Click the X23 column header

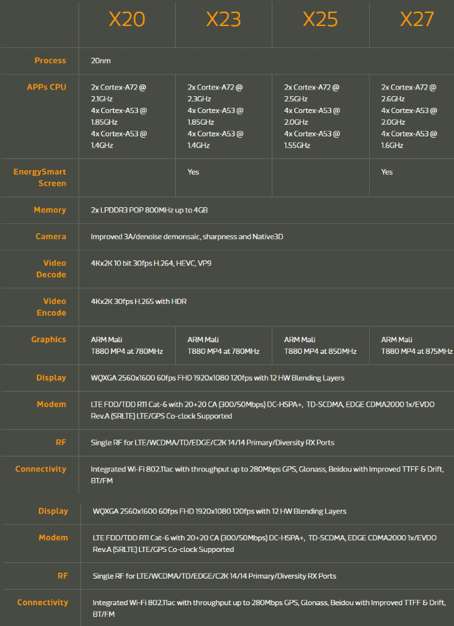tap(223, 19)
